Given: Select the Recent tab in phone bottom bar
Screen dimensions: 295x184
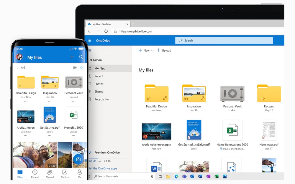Looking at the screenshot, I should coord(35,174).
